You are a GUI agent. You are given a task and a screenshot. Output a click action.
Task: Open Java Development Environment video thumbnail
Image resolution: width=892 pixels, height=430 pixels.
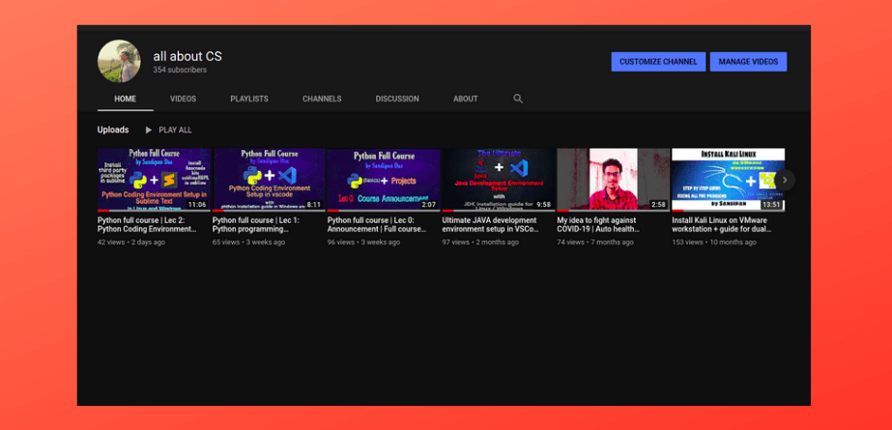[498, 180]
